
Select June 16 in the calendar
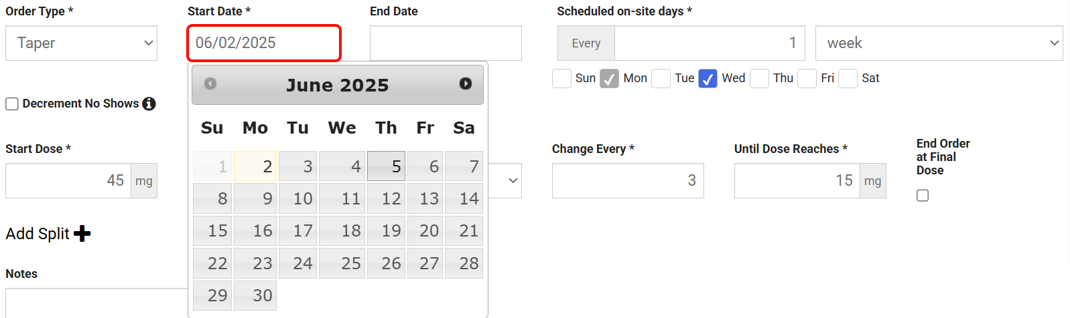[x=255, y=231]
